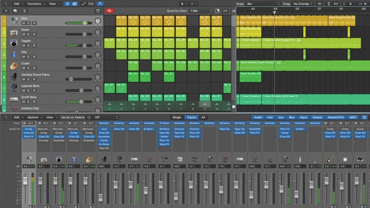This screenshot has height=208, width=370.
Task: Click the global solo S icon
Action: coord(24,11)
